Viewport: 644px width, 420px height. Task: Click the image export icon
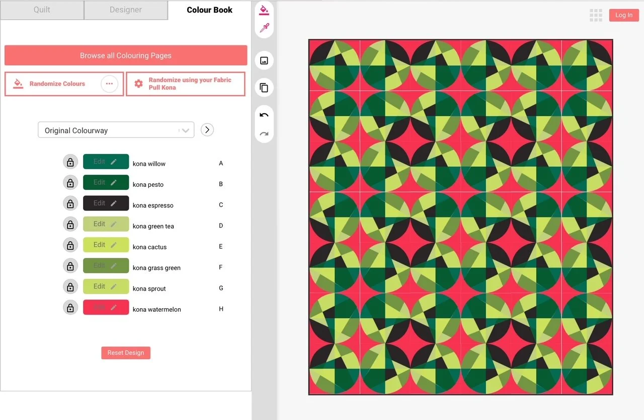point(264,60)
